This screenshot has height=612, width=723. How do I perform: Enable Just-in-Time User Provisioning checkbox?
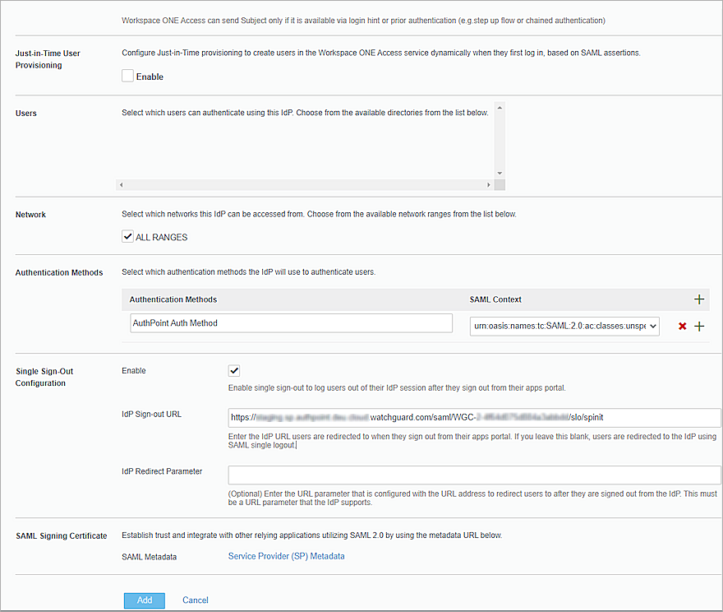click(127, 76)
